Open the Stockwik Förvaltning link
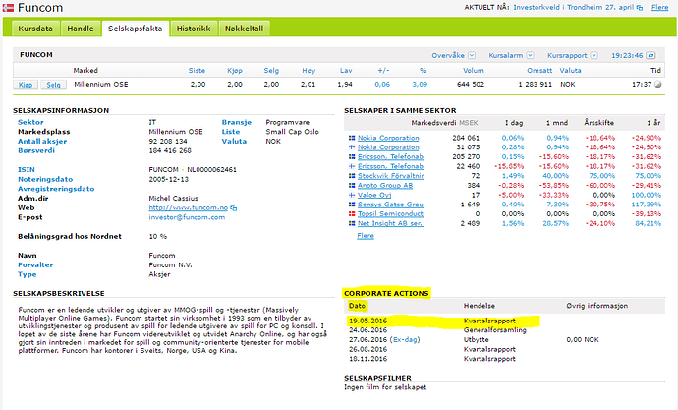This screenshot has width=678, height=410. click(x=390, y=176)
